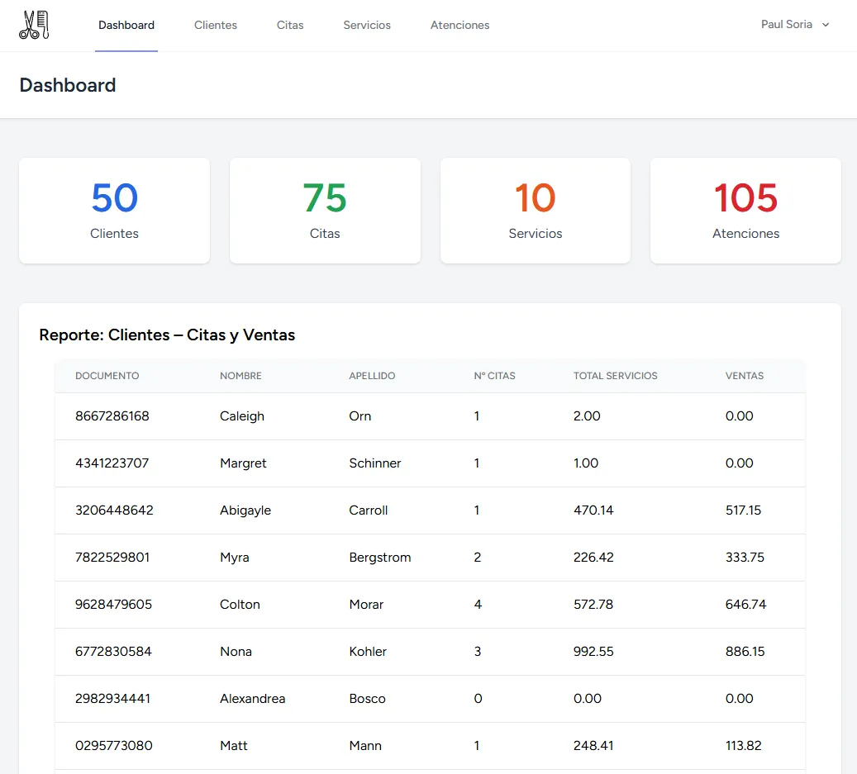The height and width of the screenshot is (774, 857).
Task: Open the Clientes navigation tab
Action: 216,26
